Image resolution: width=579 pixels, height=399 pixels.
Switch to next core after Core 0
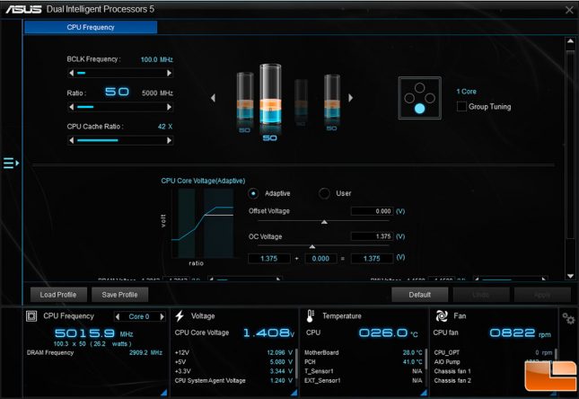click(162, 316)
